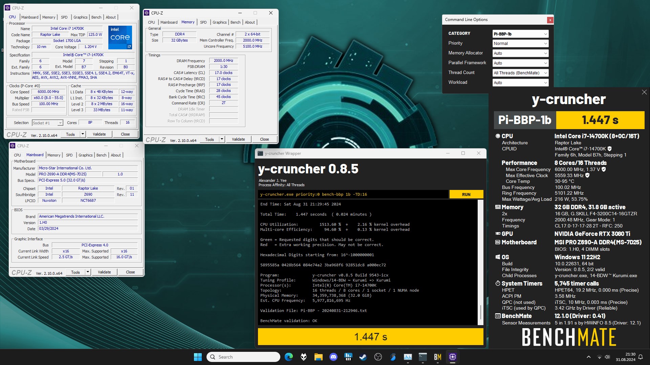Open File Explorer from the taskbar

(x=318, y=357)
